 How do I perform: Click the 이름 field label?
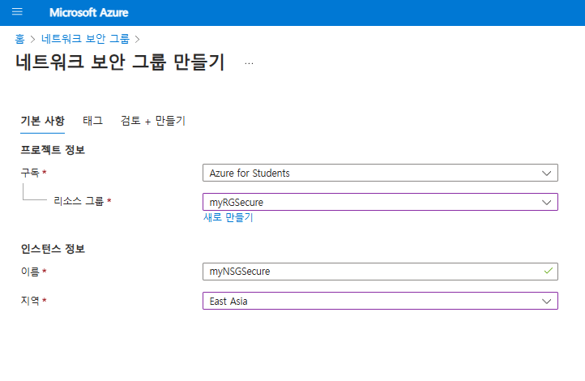(x=31, y=272)
